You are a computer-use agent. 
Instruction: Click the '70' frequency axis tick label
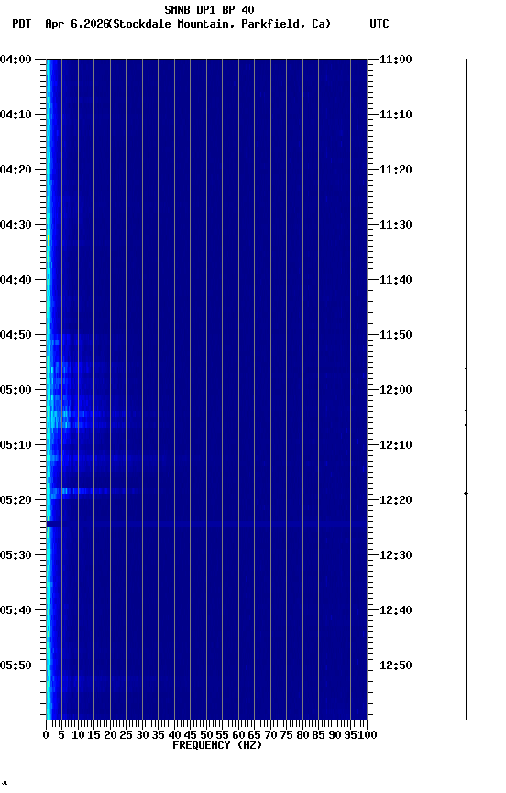pos(270,735)
